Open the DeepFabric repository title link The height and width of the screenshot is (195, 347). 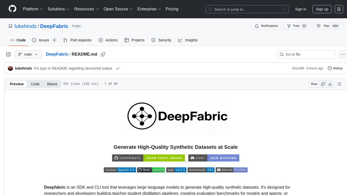pyautogui.click(x=54, y=26)
